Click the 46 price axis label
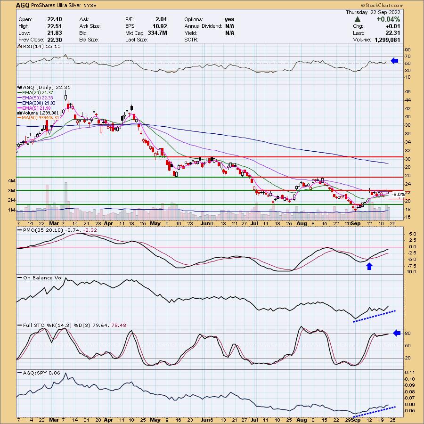 coord(408,92)
